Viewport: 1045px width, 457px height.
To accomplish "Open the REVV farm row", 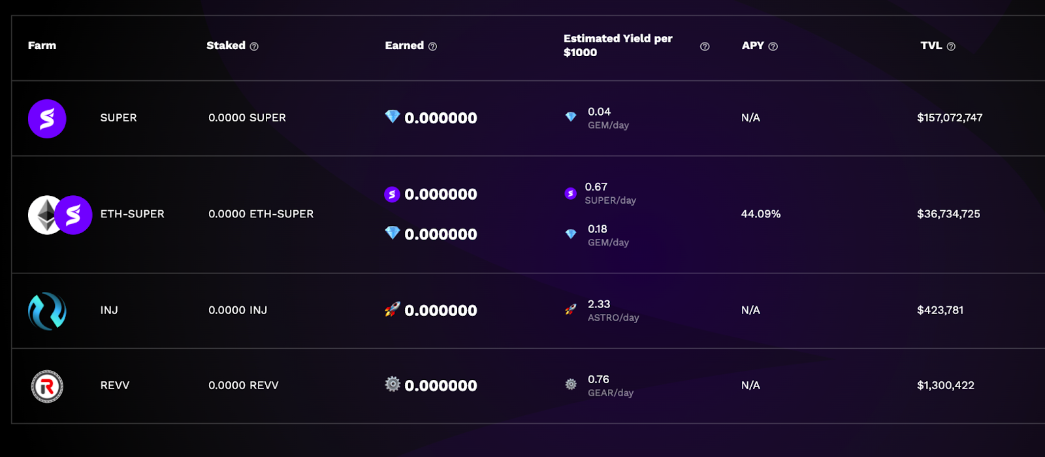I will [115, 386].
